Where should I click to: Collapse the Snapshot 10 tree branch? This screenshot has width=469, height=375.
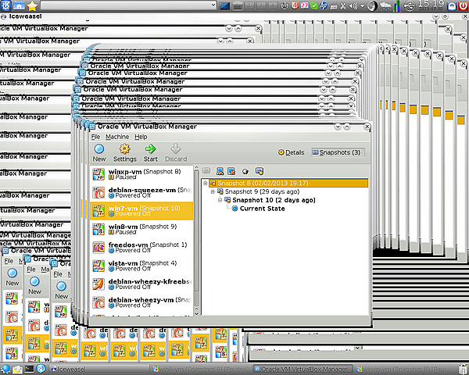pyautogui.click(x=220, y=200)
